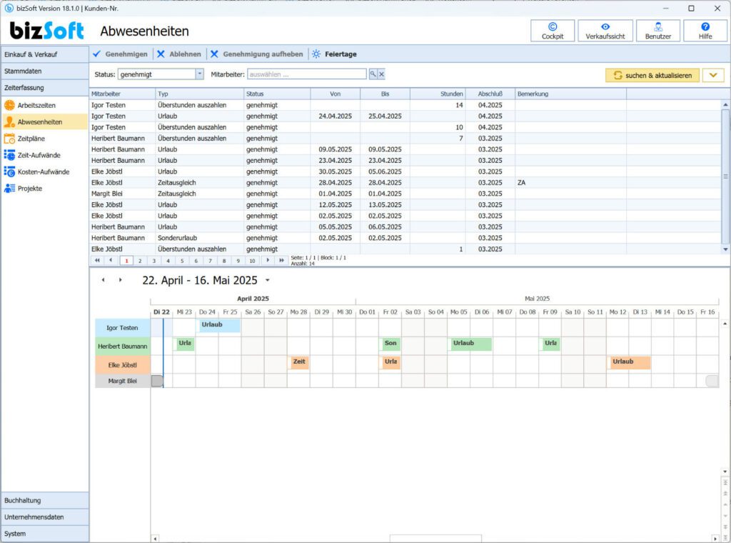Clear the Mitarbeiter filter with X
731x543 pixels.
click(381, 74)
